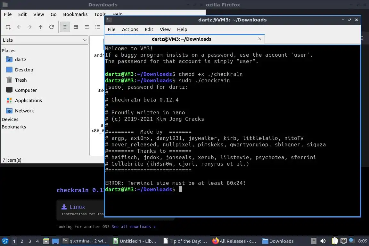This screenshot has width=369, height=246.
Task: Switch to workspace 3
Action: pos(30,241)
